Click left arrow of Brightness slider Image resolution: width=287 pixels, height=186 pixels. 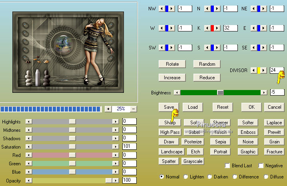177,92
